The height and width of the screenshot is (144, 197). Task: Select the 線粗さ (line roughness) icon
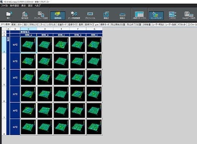click(106, 15)
